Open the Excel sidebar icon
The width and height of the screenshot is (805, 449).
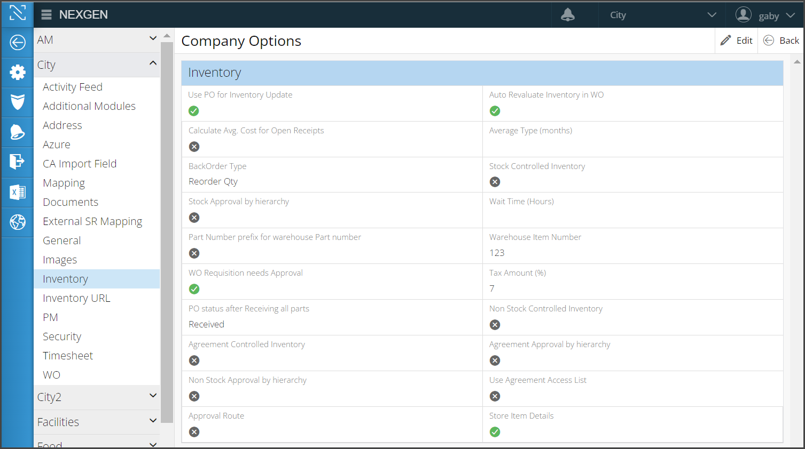point(17,191)
